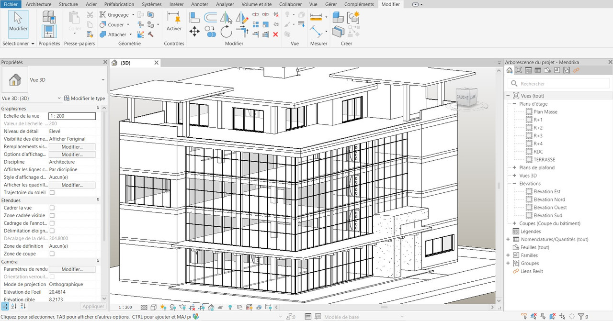The width and height of the screenshot is (613, 321).
Task: Click the detail level icon next to scale 1:200
Action: tap(144, 307)
